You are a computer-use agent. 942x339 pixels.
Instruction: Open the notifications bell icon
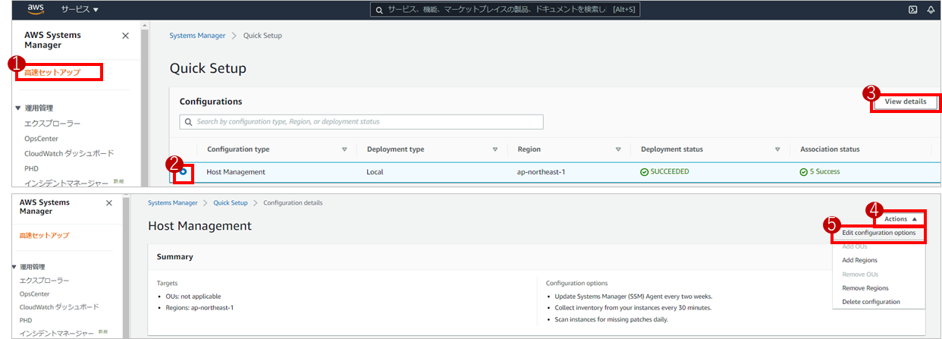coord(931,10)
